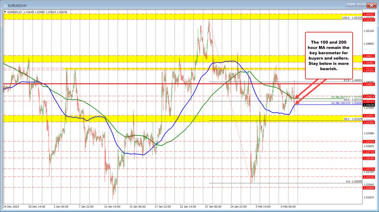Select the 61.8 - 1.04091 Fibonacci label

pos(354,80)
